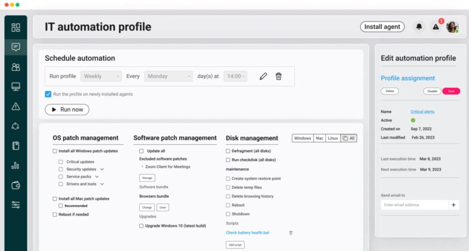Screen dimensions: 469x251
Task: Open the Weekly run profile dropdown
Action: coord(101,76)
